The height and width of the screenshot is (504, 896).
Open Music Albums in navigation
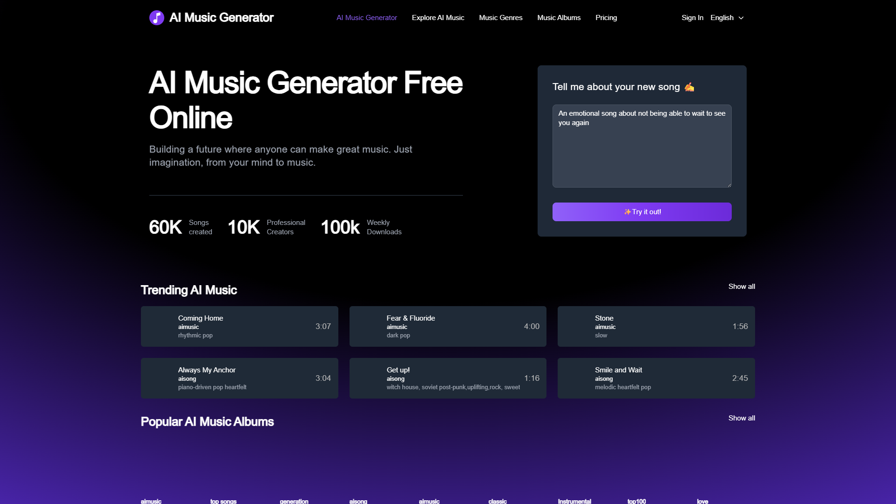click(x=559, y=18)
